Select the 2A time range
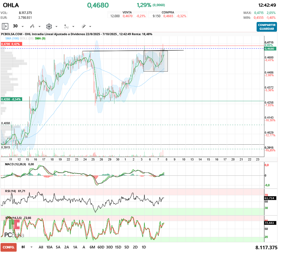 [67, 247]
